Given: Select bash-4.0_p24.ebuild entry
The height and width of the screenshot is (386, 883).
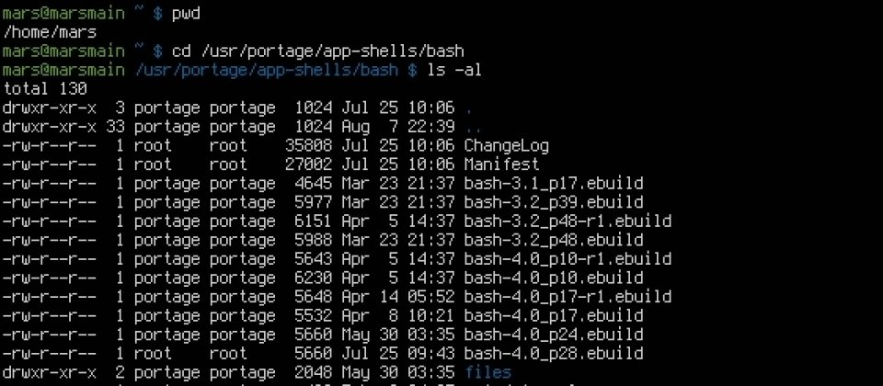Looking at the screenshot, I should click(x=553, y=335).
